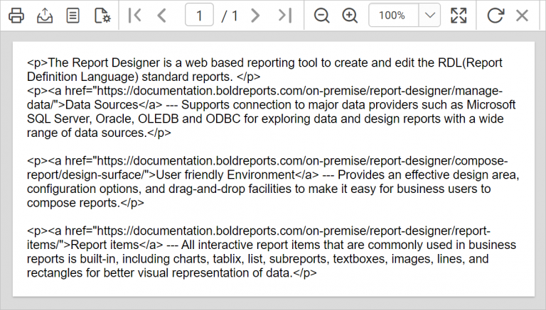Stop report loading with X icon
The height and width of the screenshot is (310, 546).
tap(523, 16)
